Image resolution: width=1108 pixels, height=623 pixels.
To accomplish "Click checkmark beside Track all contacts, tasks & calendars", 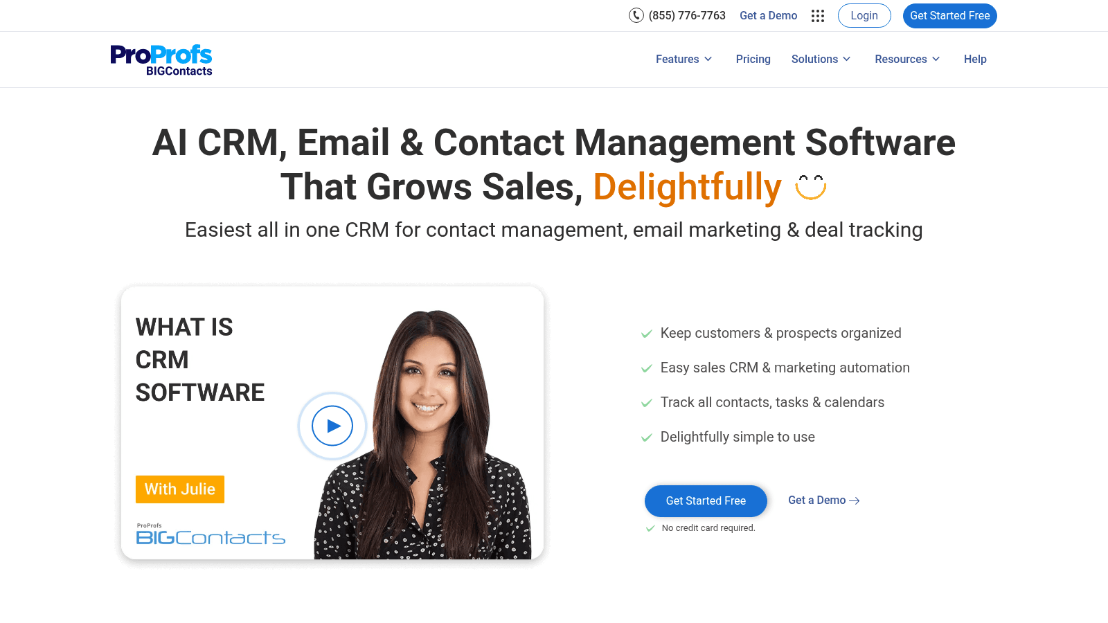I will (647, 403).
